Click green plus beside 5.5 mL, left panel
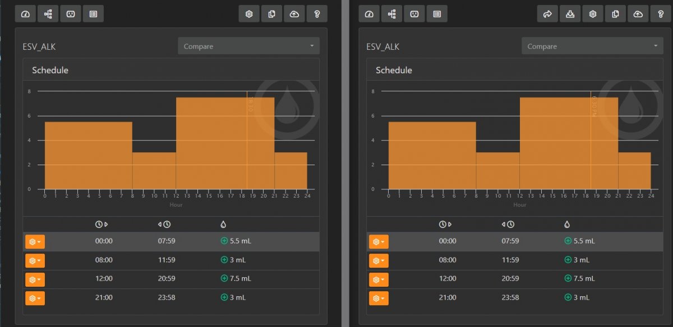673x327 pixels. pos(224,241)
